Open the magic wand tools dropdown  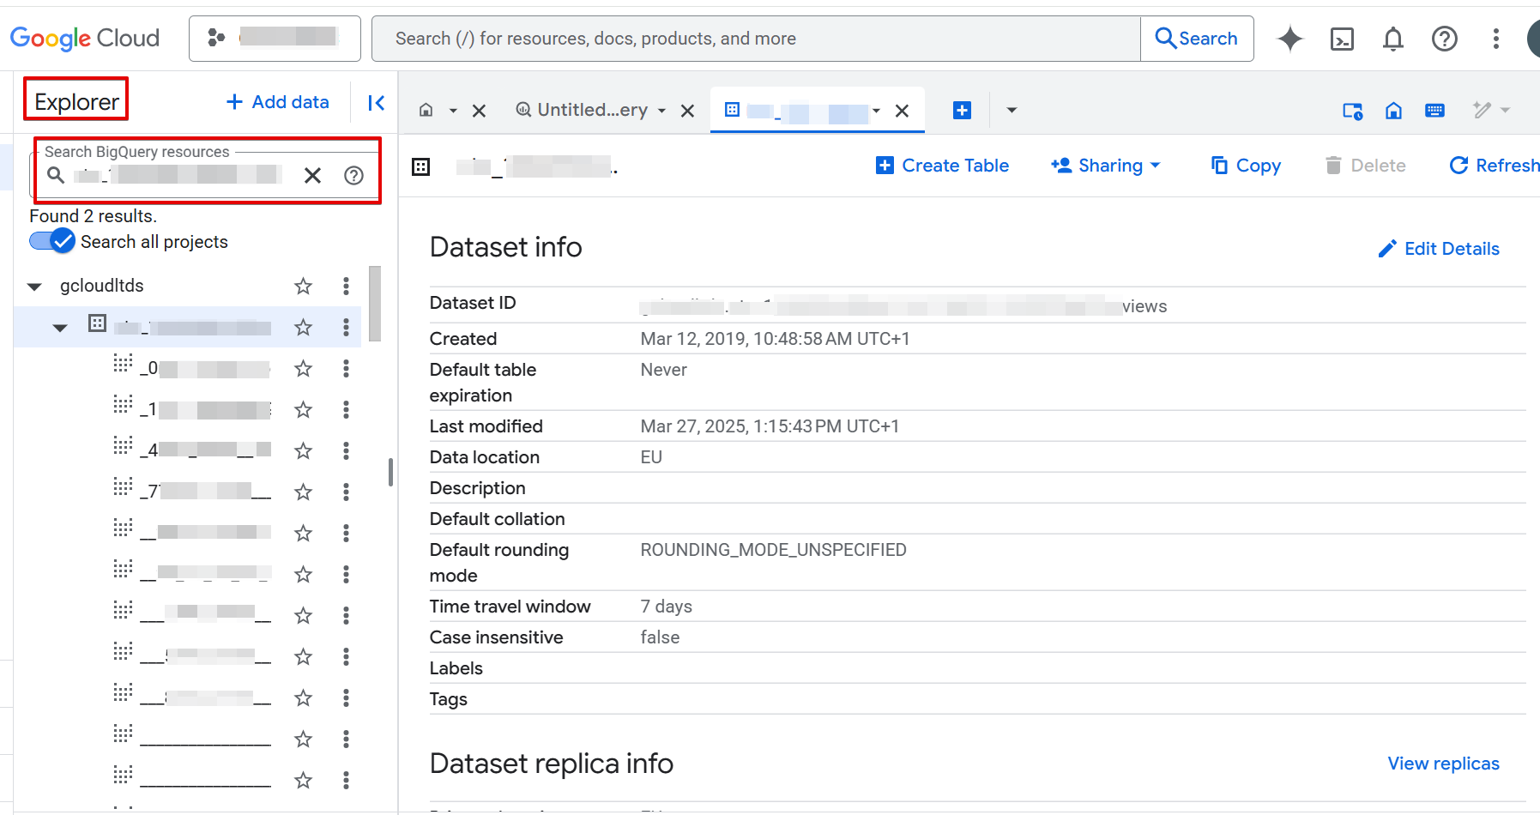point(1491,110)
